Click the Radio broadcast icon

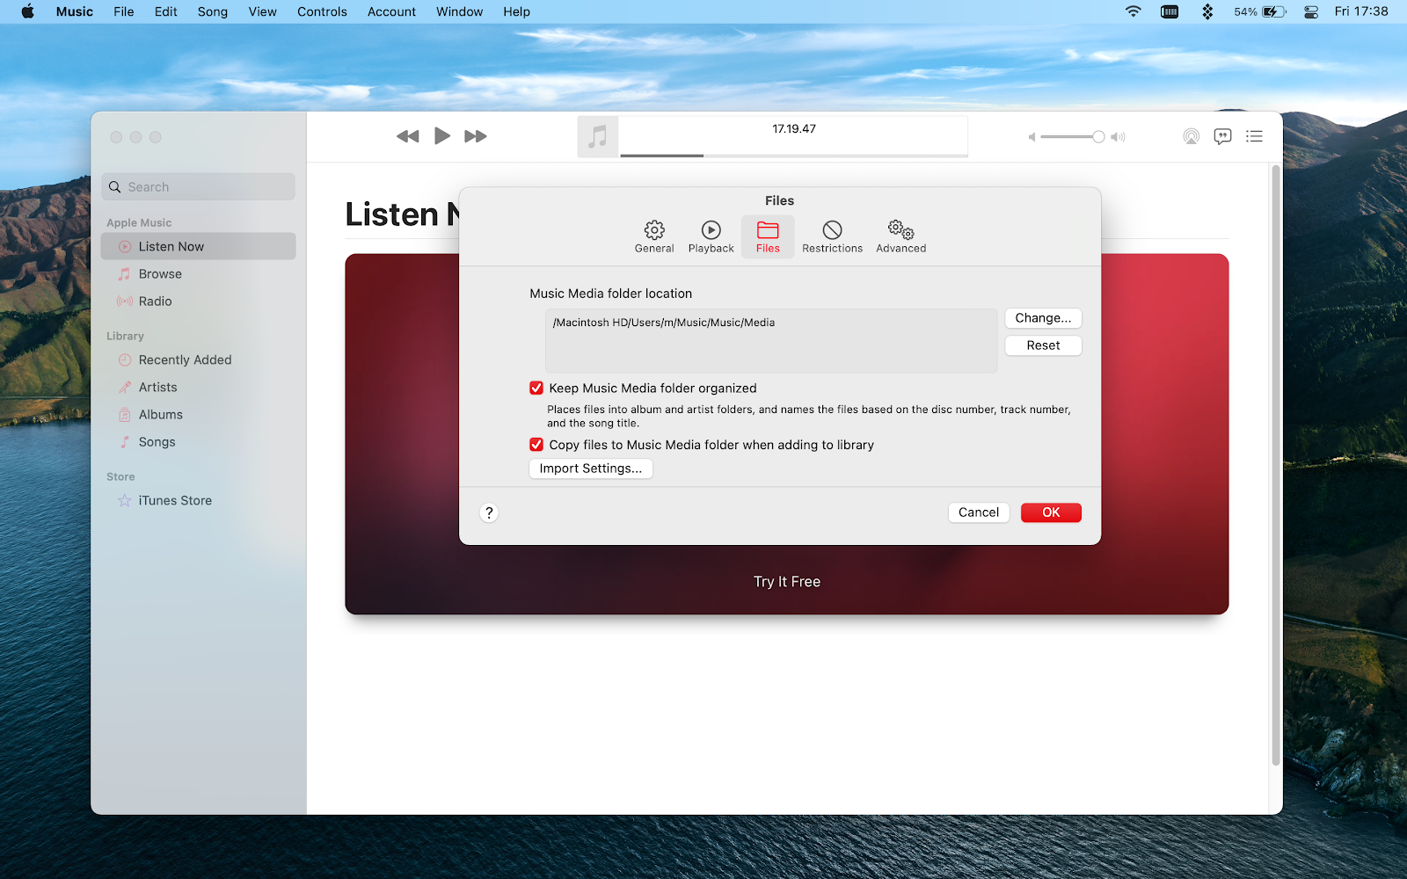point(125,301)
